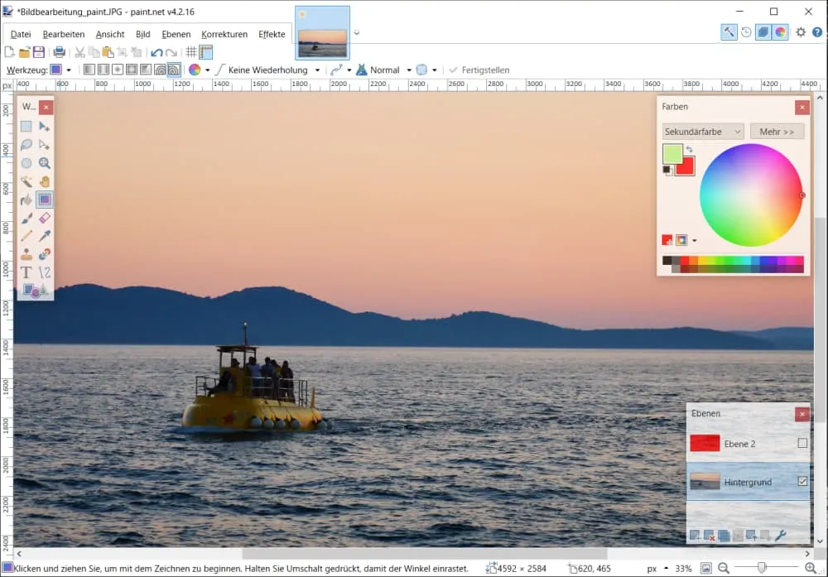Select the Eraser tool

tap(45, 217)
